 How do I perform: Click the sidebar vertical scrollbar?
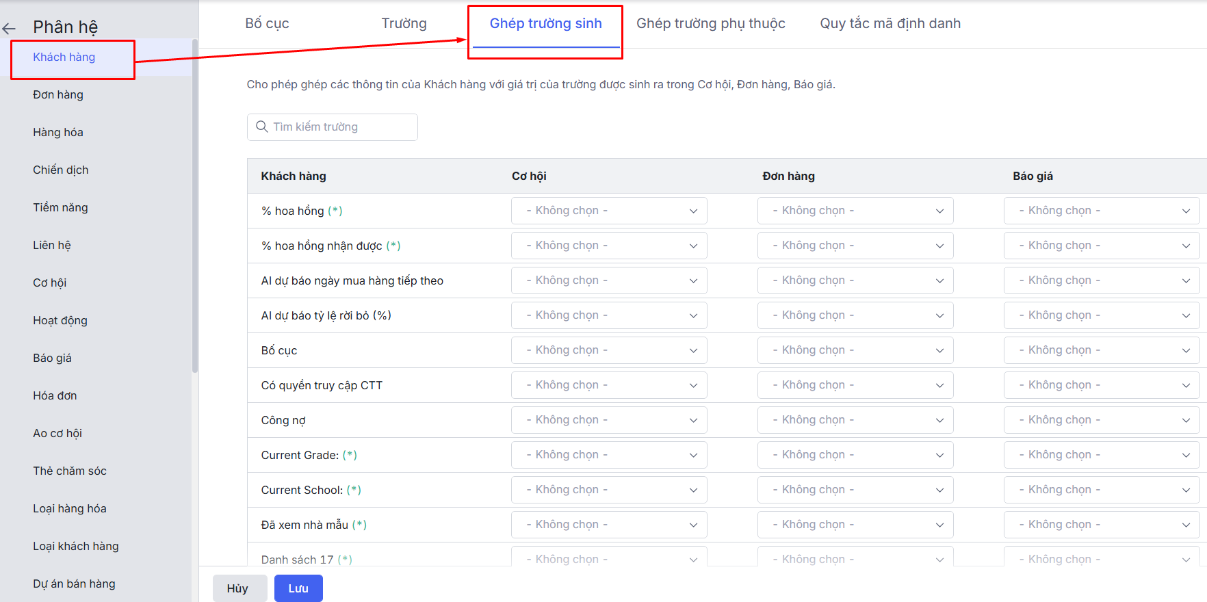pos(195,205)
